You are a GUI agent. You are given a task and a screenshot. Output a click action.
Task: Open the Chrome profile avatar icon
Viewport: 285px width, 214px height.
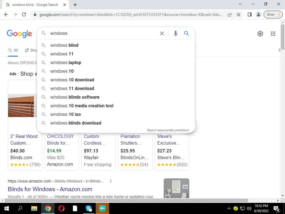[258, 14]
